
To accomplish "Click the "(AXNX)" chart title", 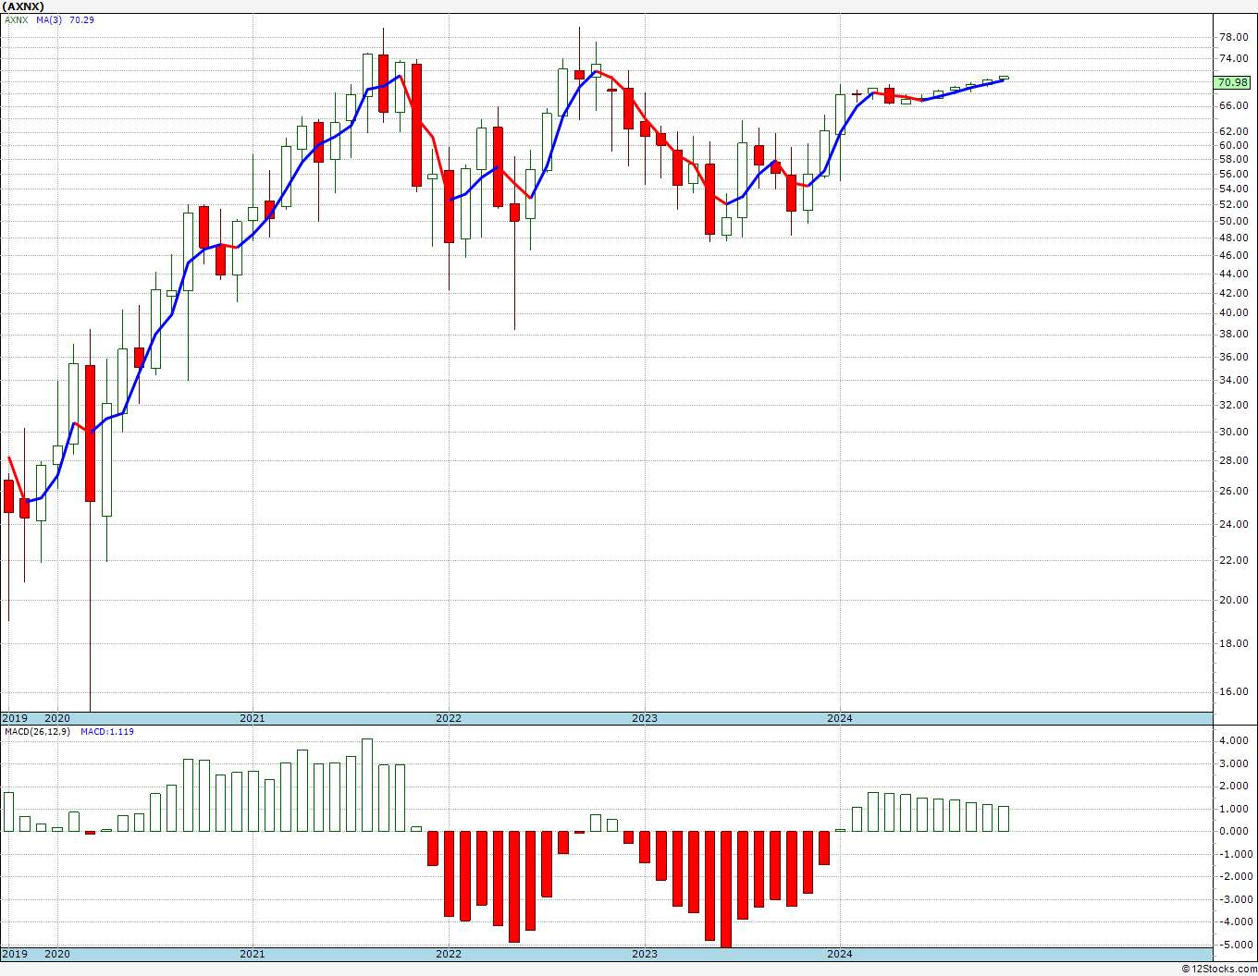I will (23, 6).
